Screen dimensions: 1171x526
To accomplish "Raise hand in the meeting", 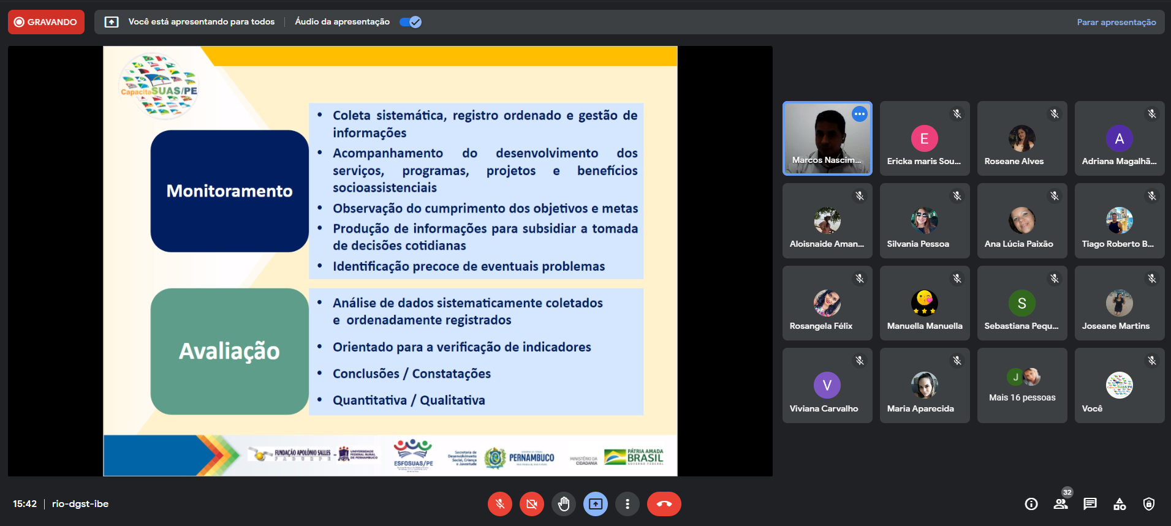I will point(564,504).
